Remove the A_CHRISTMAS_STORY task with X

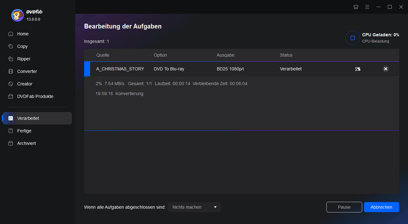tap(386, 69)
